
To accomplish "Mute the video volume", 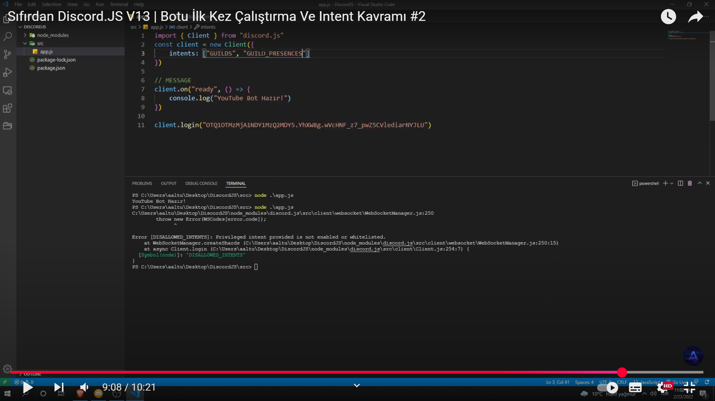I will [84, 388].
